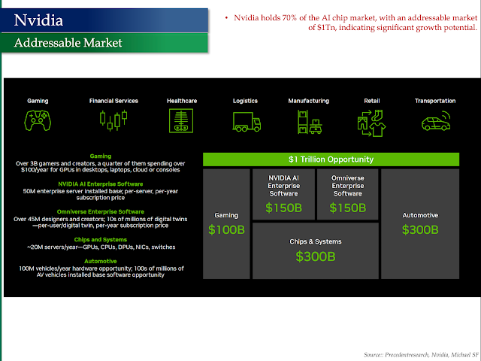
Task: Click the 'Financial Services' label
Action: (113, 101)
